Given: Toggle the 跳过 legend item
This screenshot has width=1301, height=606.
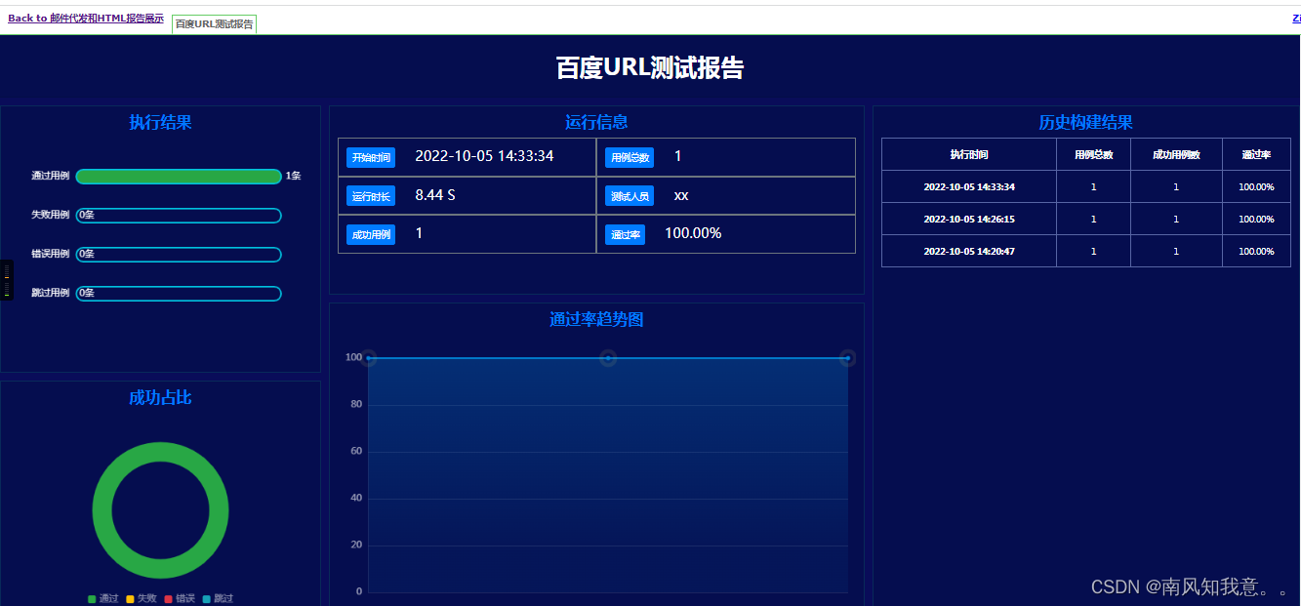Looking at the screenshot, I should 218,598.
